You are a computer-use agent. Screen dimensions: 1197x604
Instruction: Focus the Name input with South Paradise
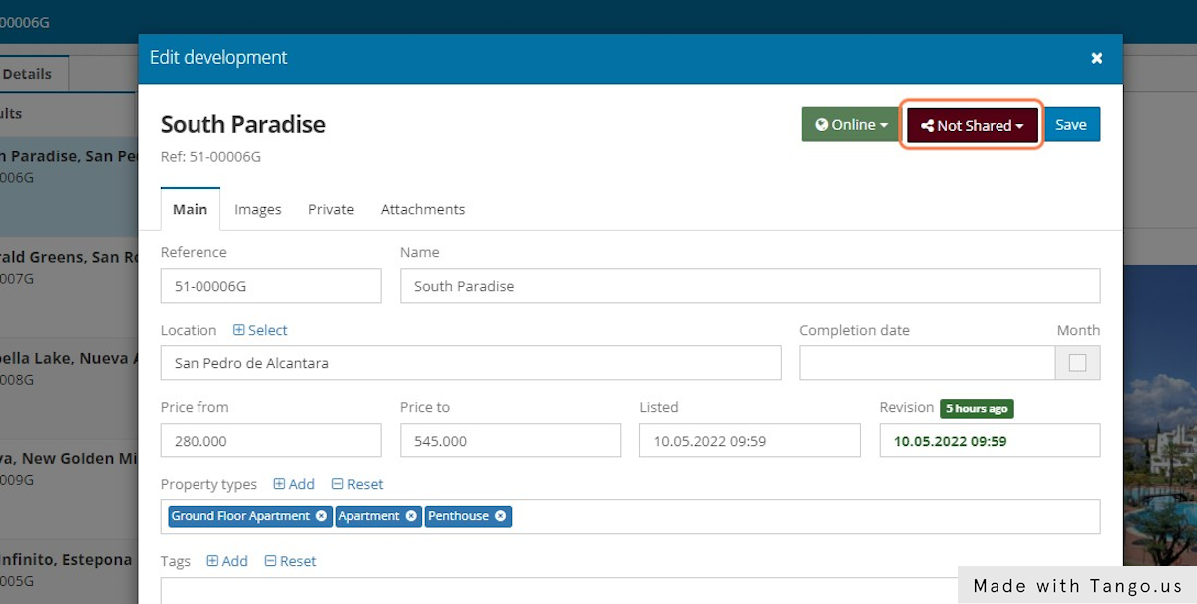tap(749, 286)
